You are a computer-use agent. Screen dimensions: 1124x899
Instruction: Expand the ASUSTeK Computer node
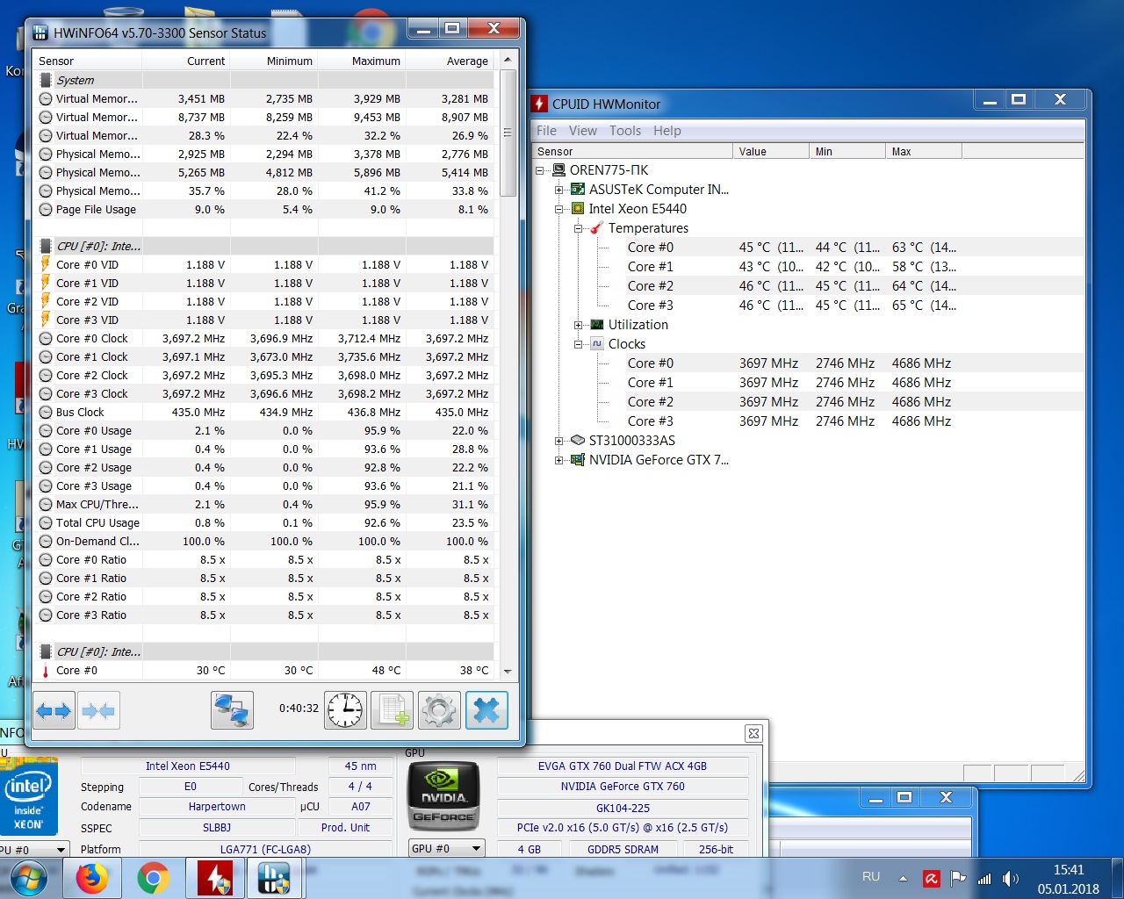(558, 190)
